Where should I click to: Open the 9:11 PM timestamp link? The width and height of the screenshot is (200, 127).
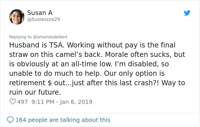click(43, 102)
